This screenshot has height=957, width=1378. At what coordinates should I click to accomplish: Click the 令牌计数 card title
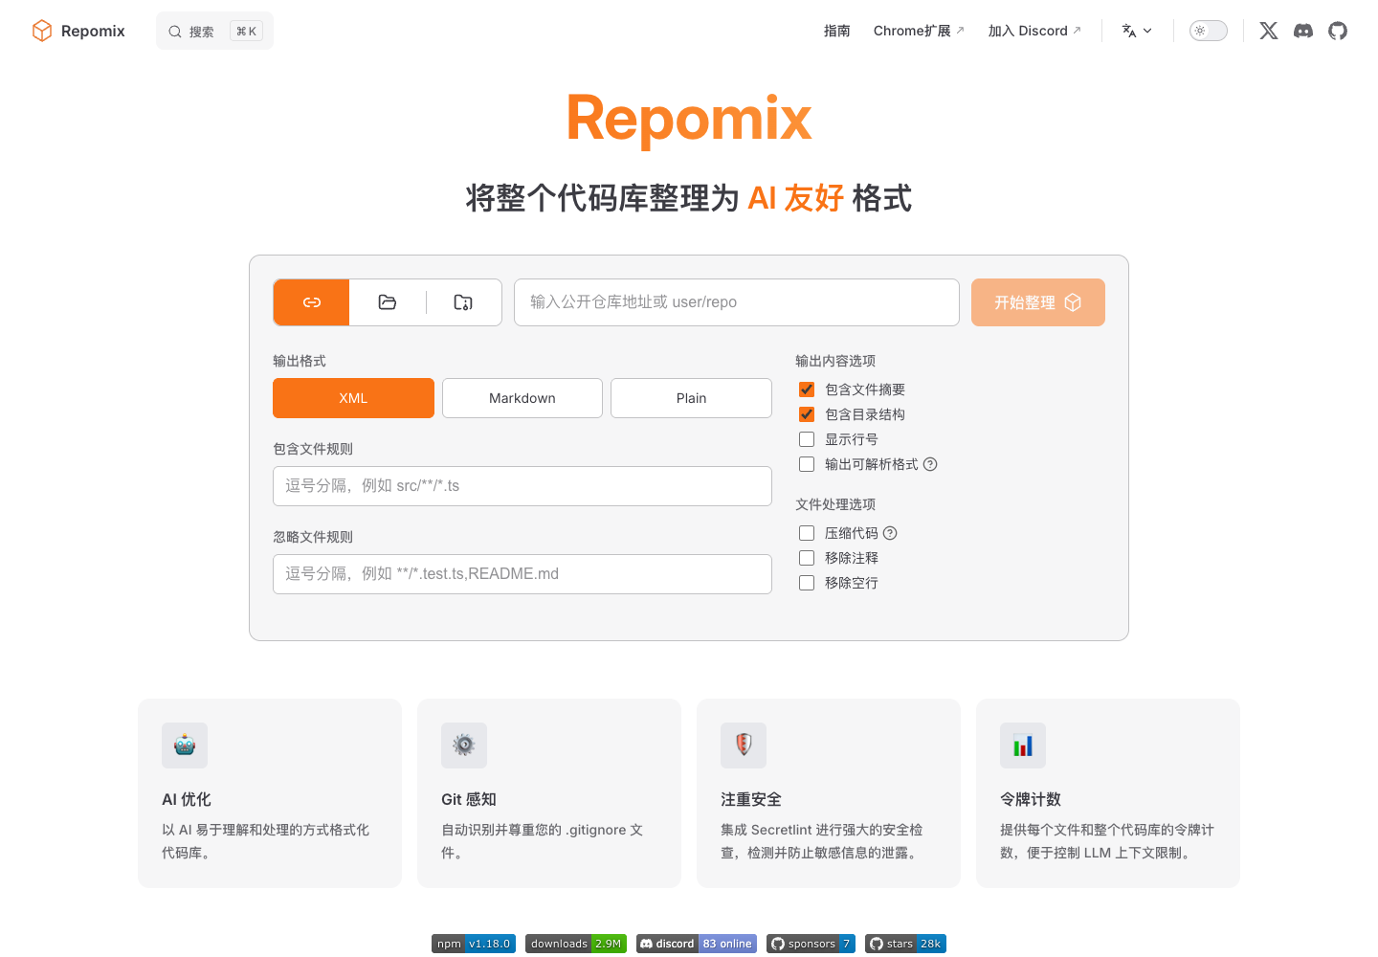1031,799
